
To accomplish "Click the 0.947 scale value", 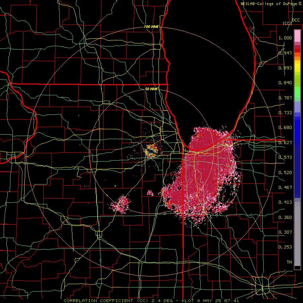I will (x=285, y=53).
